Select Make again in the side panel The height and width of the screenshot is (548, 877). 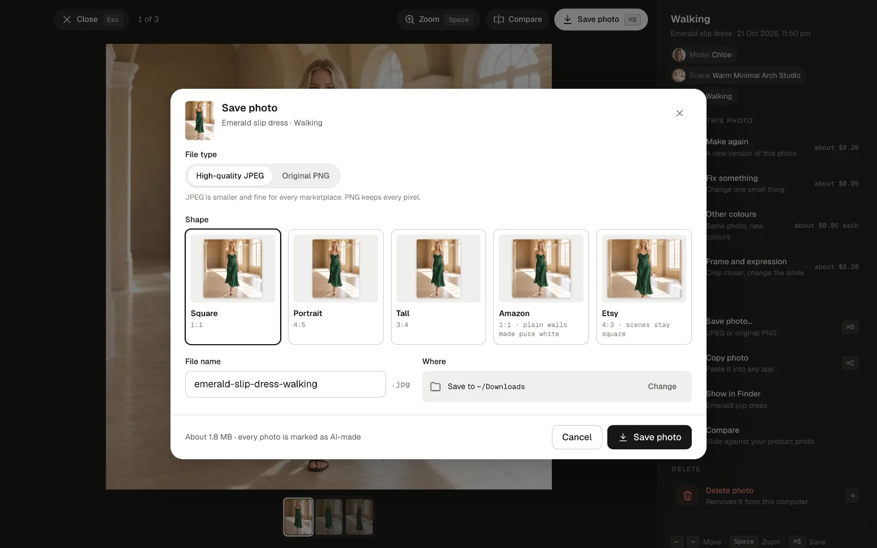point(783,147)
